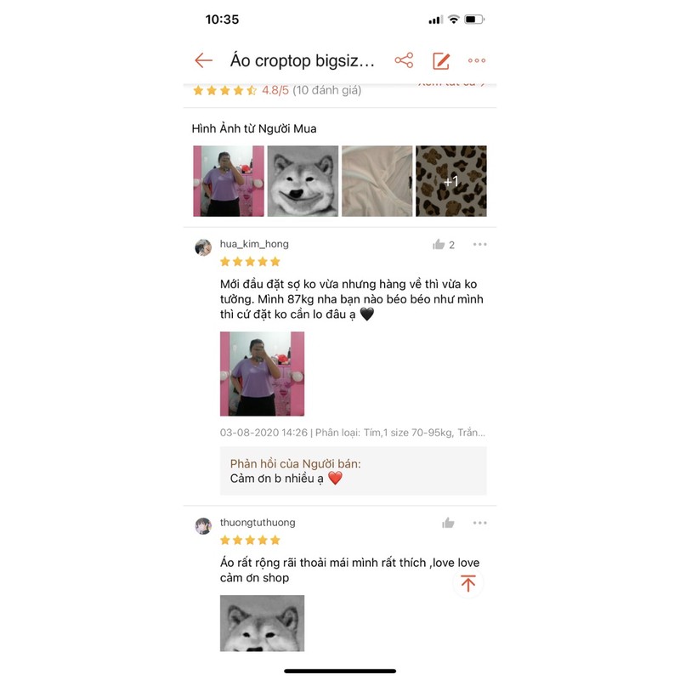Tap the 4.8/5 star rating summary
Viewport: 680px width, 680px height.
point(277,90)
